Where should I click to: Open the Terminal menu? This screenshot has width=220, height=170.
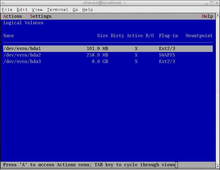57,10
